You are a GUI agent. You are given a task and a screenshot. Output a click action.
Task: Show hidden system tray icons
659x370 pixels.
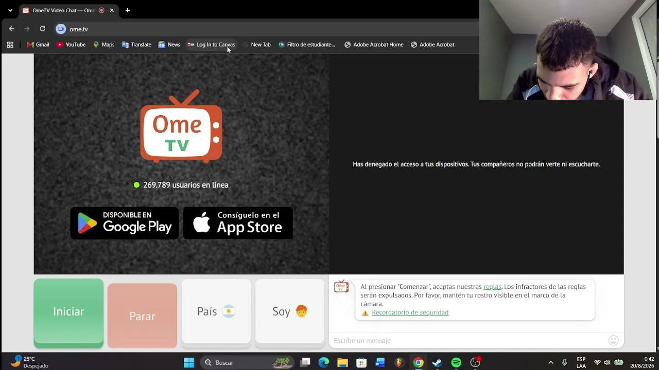[551, 363]
